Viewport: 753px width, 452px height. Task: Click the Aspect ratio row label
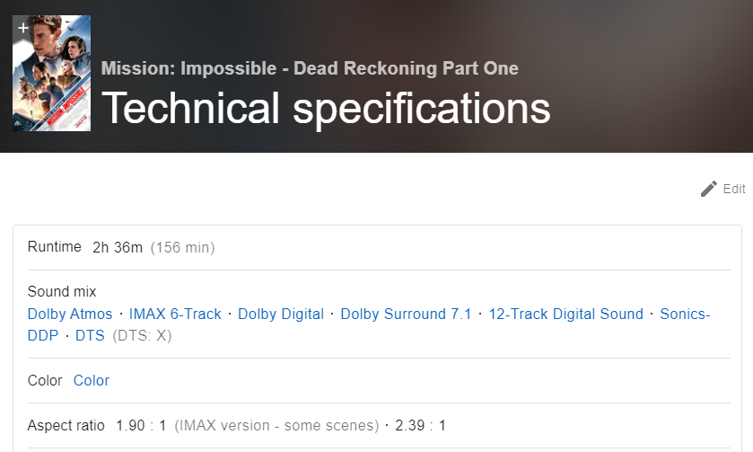coord(66,425)
